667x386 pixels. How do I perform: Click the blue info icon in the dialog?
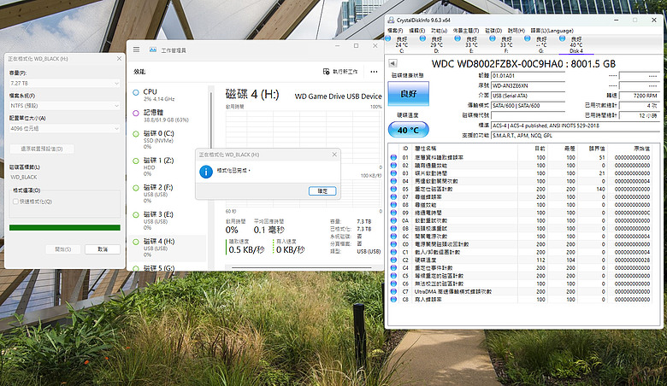206,172
